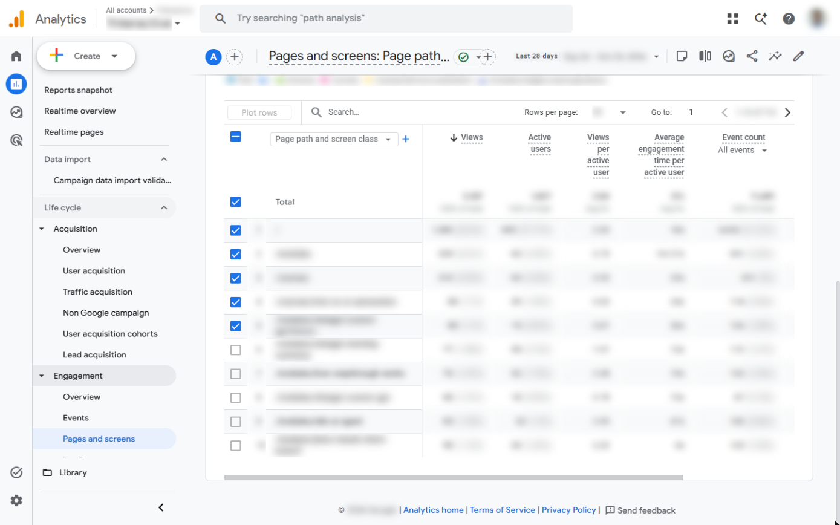Open Traffic acquisition report

[97, 292]
